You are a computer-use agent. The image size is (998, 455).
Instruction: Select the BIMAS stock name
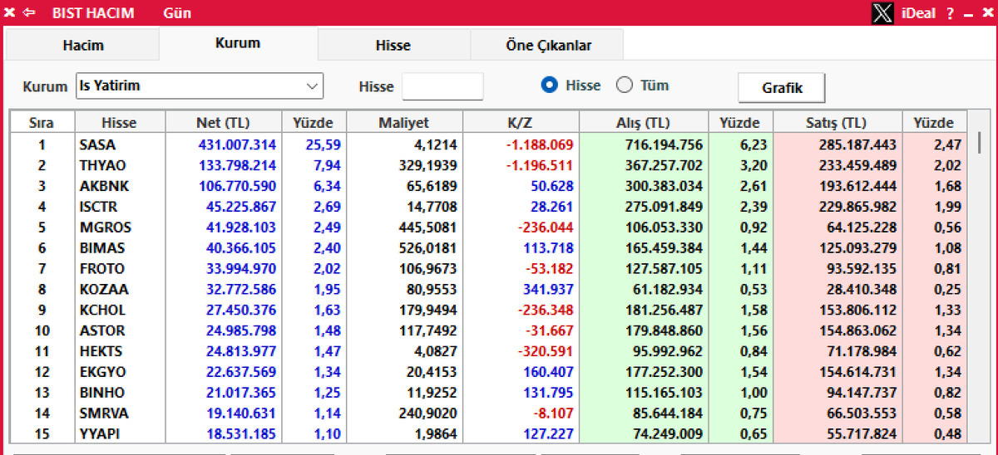(x=101, y=248)
